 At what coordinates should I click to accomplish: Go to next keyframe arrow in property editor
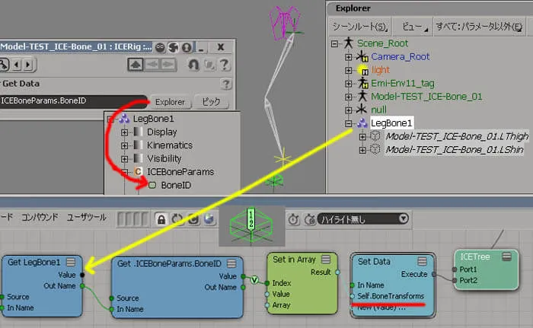tap(29, 64)
